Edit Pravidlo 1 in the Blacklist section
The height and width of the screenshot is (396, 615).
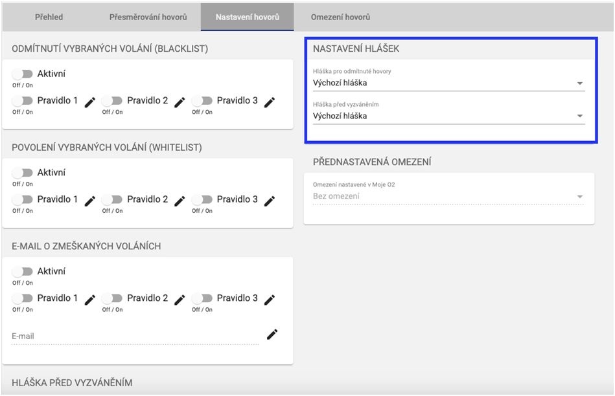pos(90,102)
